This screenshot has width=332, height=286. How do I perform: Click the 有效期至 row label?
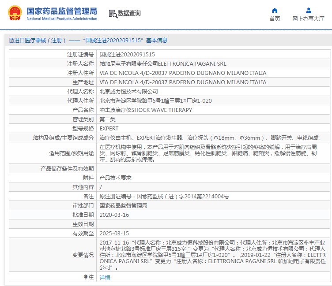pos(83,234)
